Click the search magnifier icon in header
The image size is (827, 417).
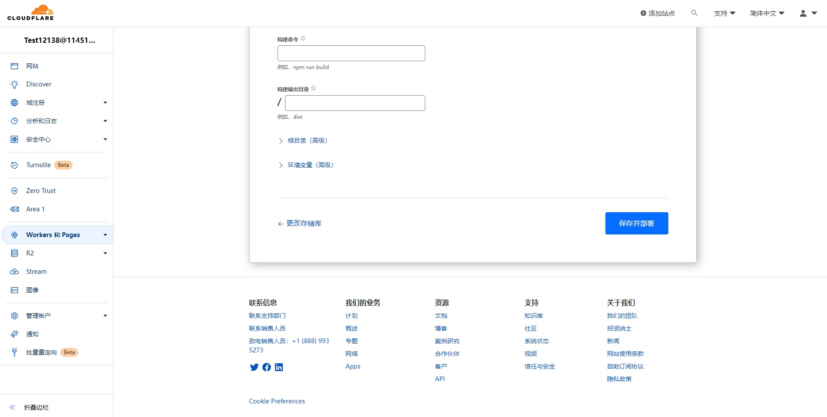click(x=694, y=13)
